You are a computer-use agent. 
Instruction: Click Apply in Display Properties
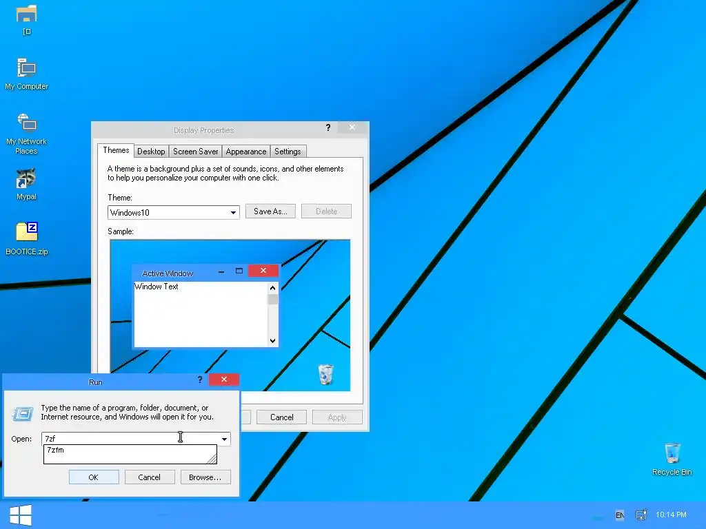337,417
